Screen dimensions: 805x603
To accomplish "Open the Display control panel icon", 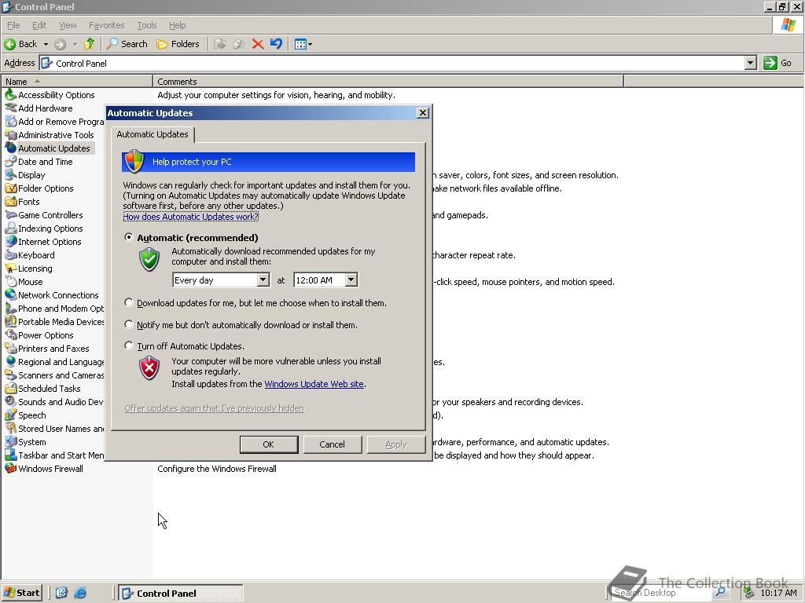I will click(11, 175).
